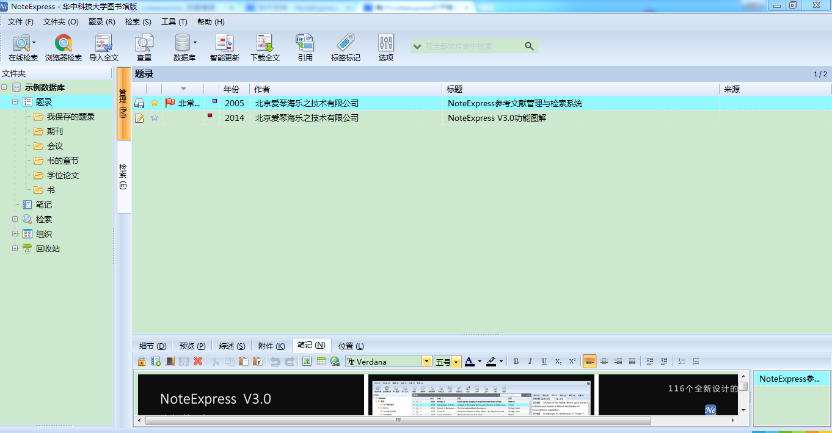Apply italic formatting in the note editor
The image size is (832, 433).
pos(530,362)
